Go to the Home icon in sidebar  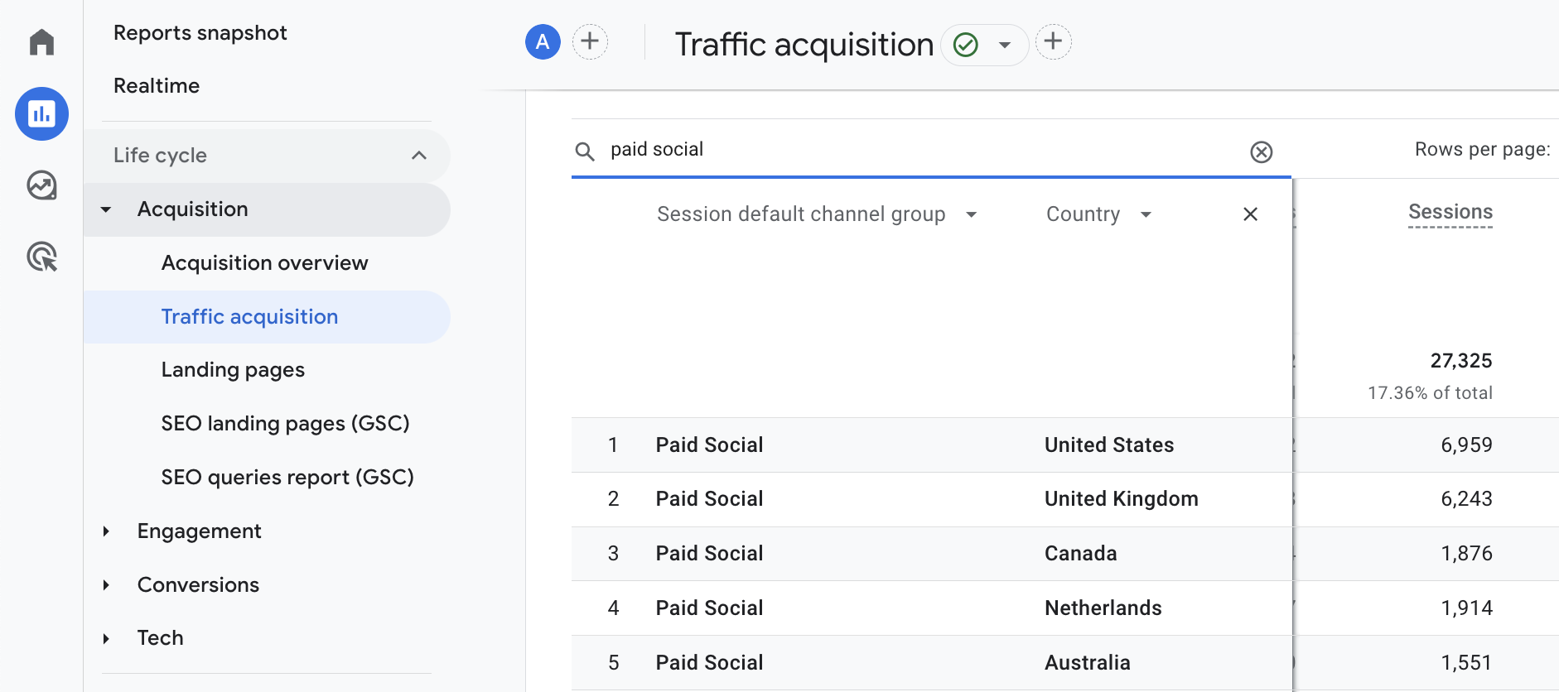(x=41, y=41)
